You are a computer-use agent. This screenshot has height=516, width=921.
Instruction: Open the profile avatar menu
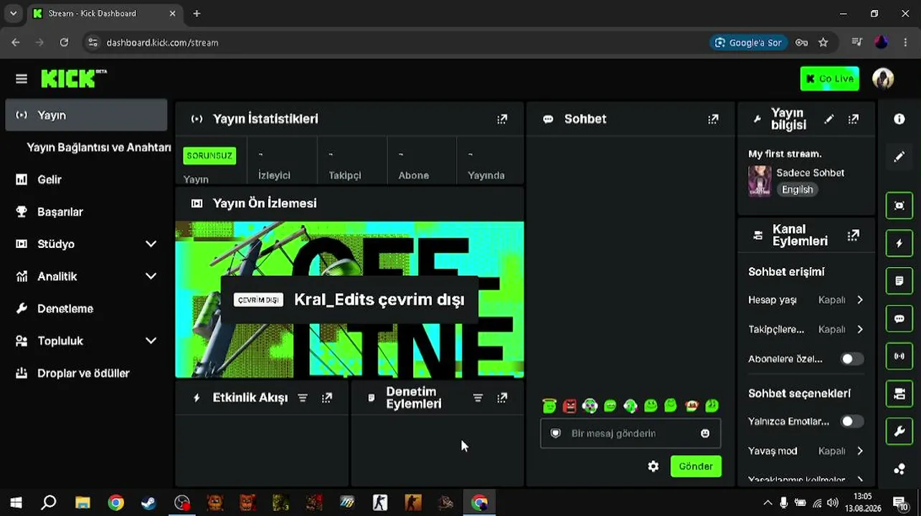coord(883,78)
